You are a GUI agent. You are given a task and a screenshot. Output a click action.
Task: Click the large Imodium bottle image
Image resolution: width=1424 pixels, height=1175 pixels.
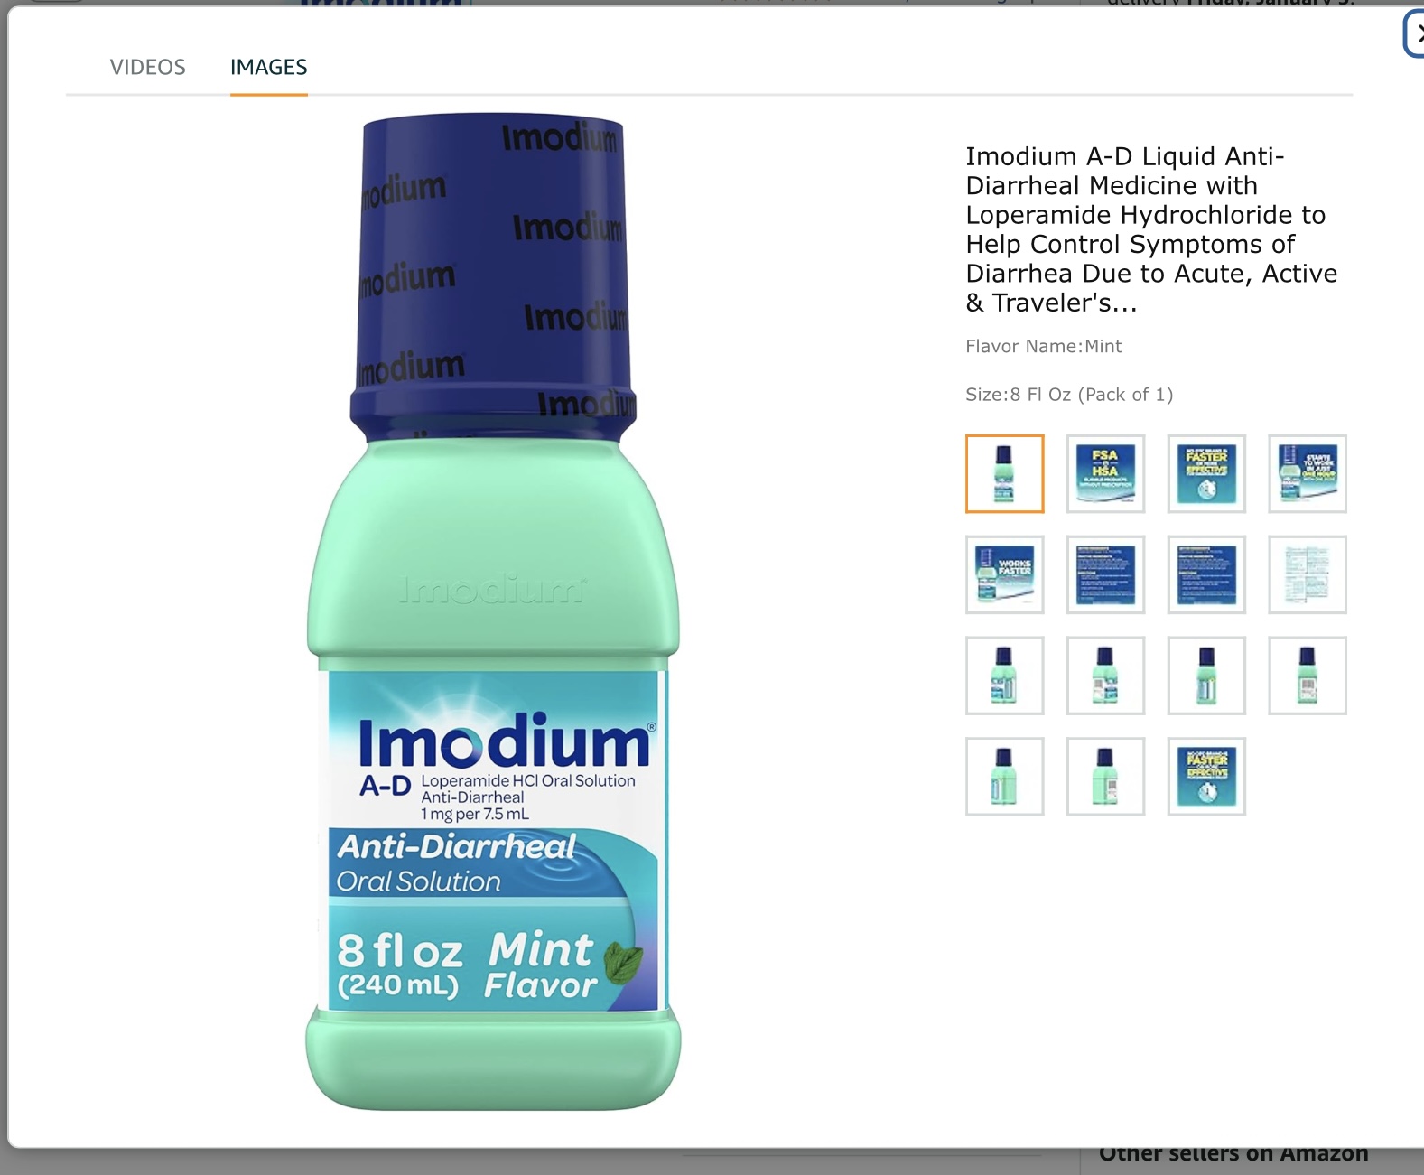tap(493, 611)
